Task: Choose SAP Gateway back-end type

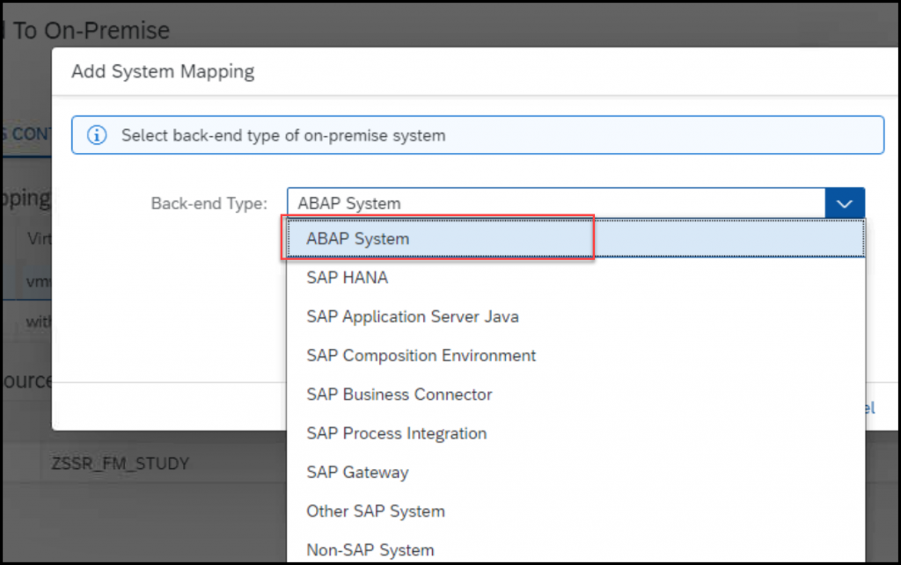Action: [575, 473]
